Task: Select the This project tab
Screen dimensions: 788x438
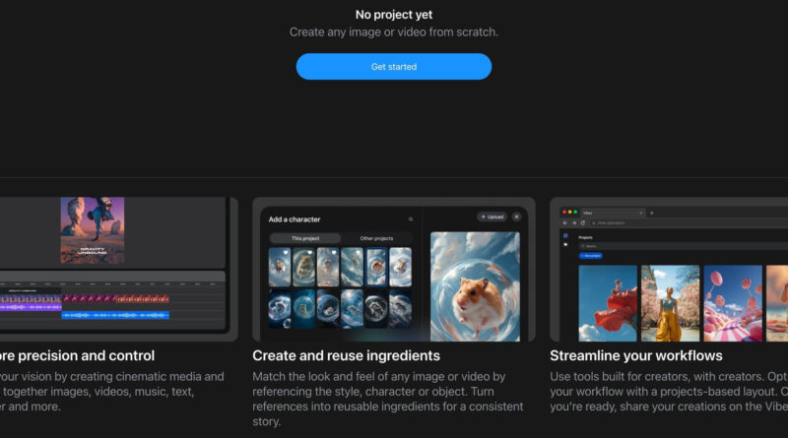Action: click(x=304, y=238)
